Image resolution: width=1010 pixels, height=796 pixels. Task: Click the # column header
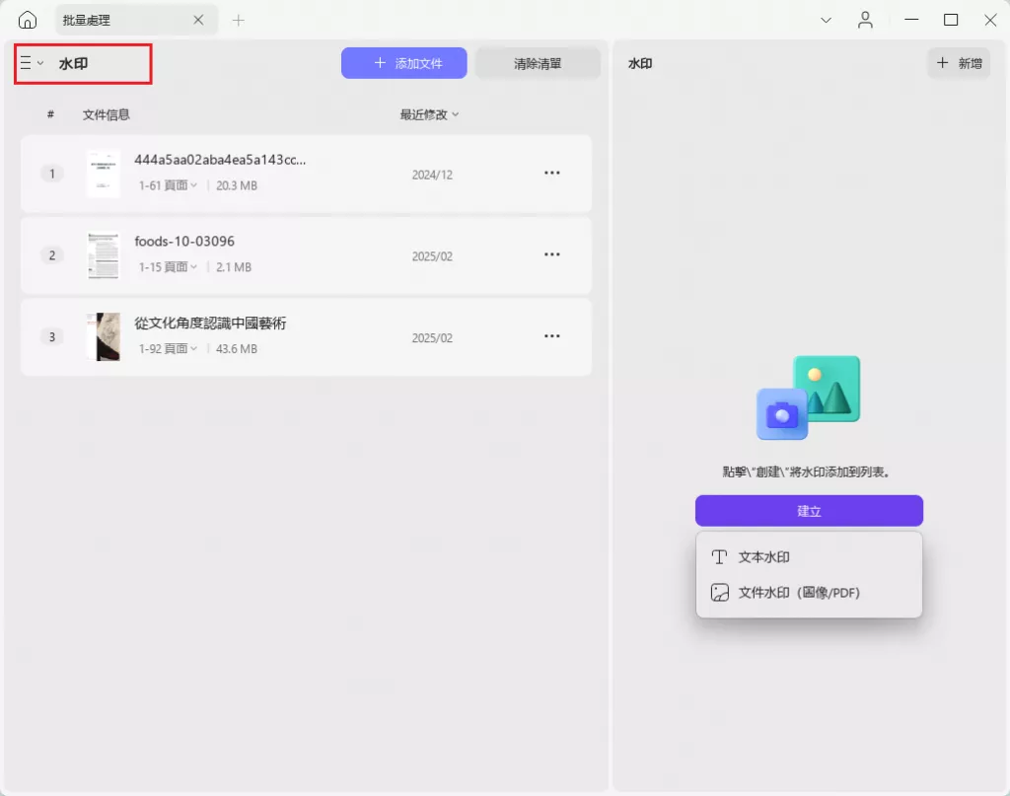tap(50, 114)
